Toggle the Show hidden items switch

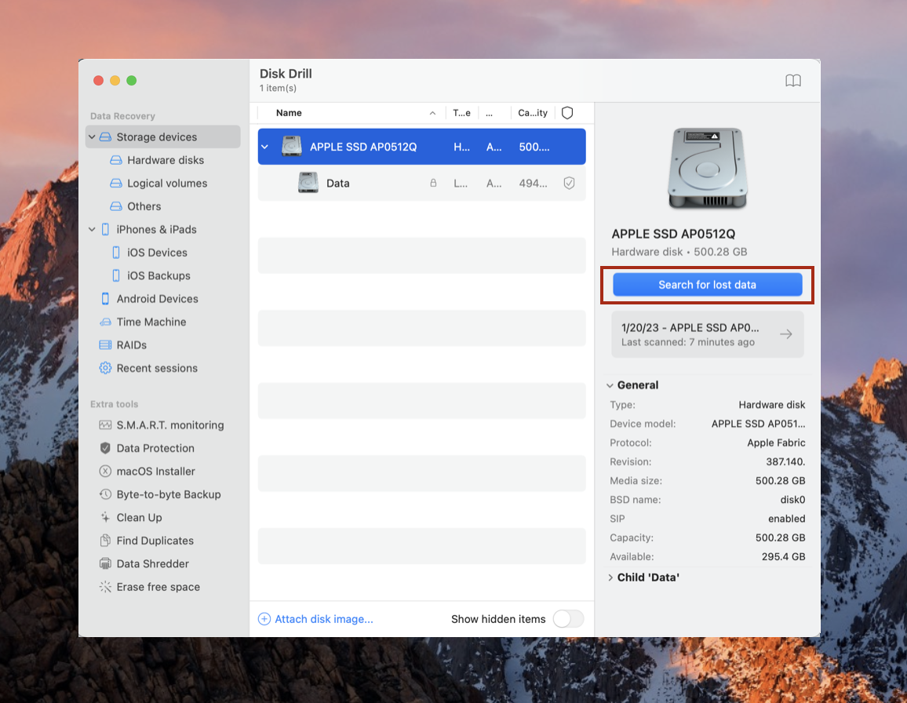569,619
